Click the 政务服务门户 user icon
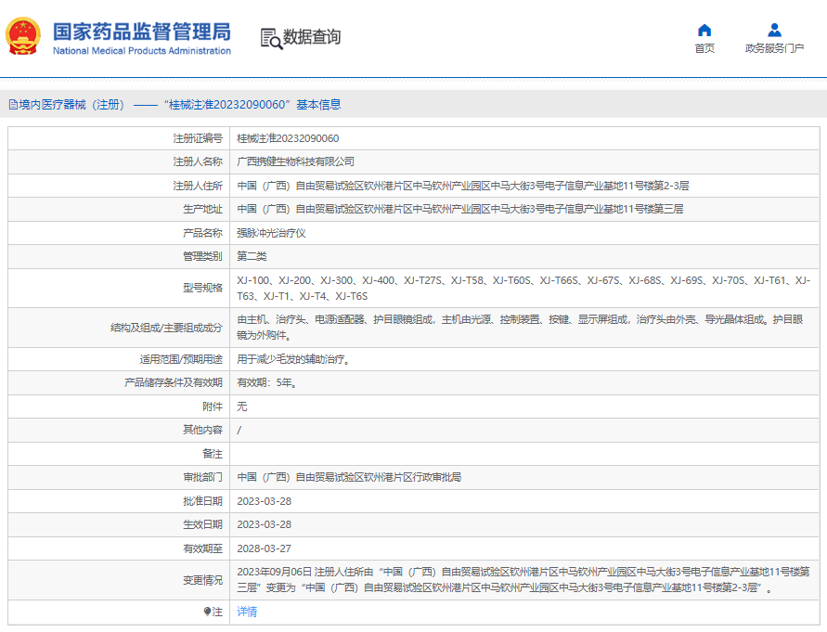The height and width of the screenshot is (632, 827). coord(774,30)
